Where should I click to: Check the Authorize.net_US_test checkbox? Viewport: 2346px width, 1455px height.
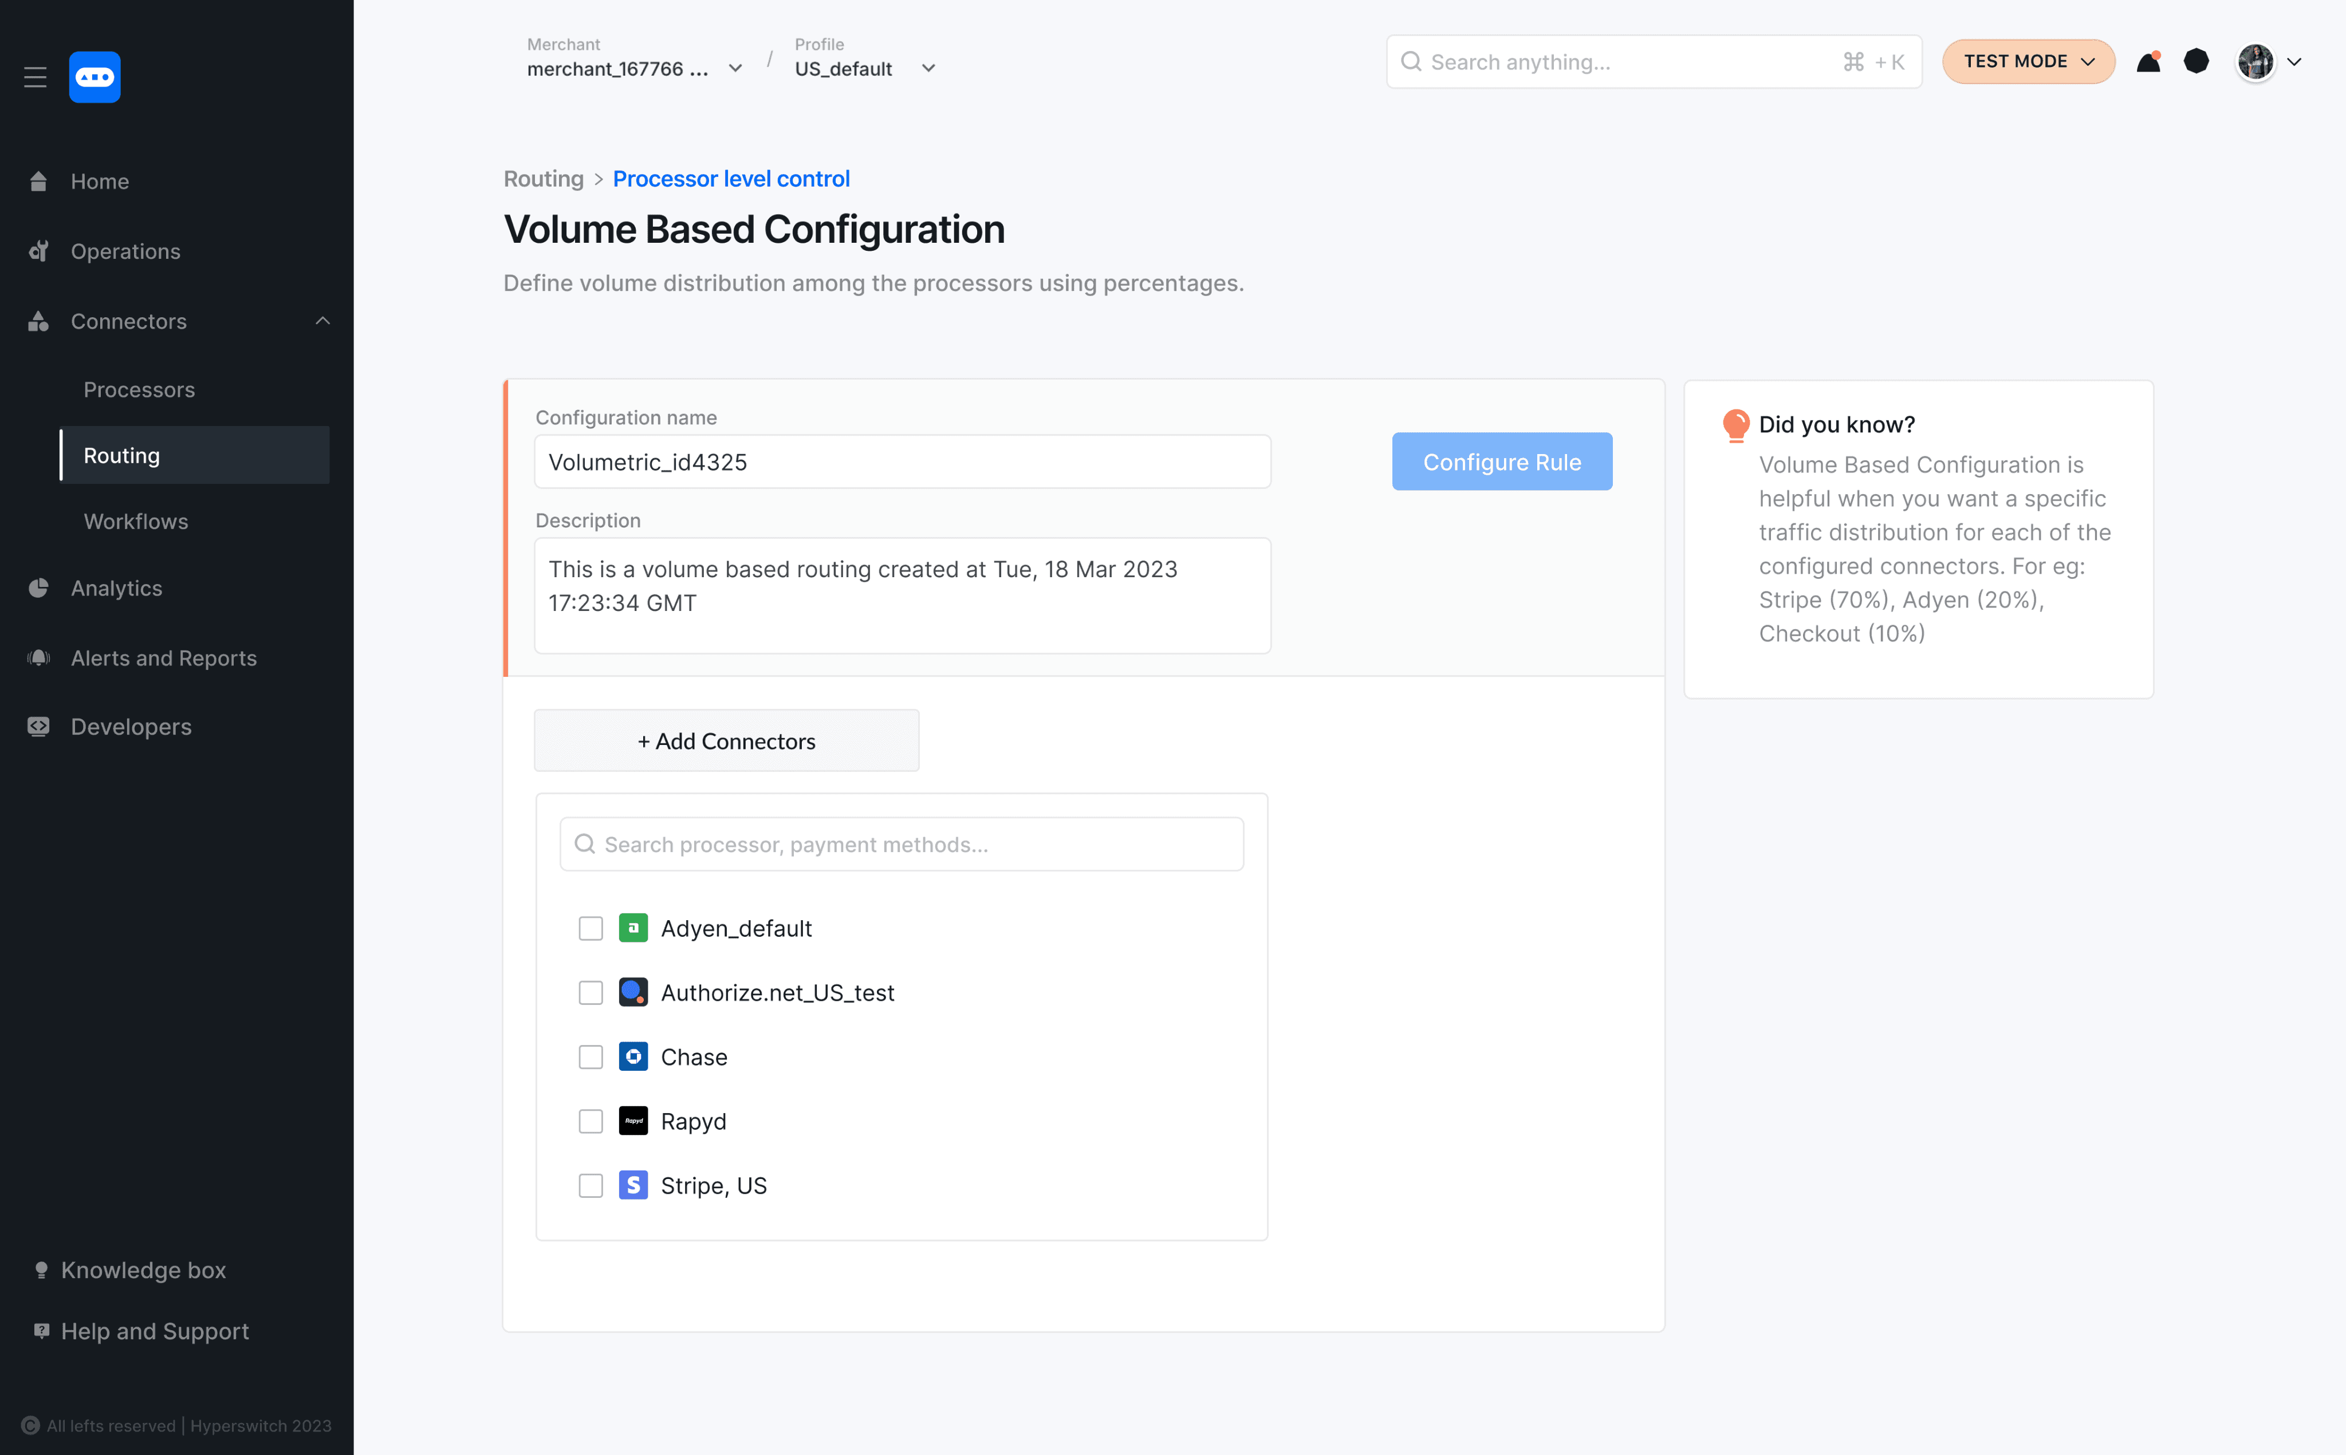(591, 992)
